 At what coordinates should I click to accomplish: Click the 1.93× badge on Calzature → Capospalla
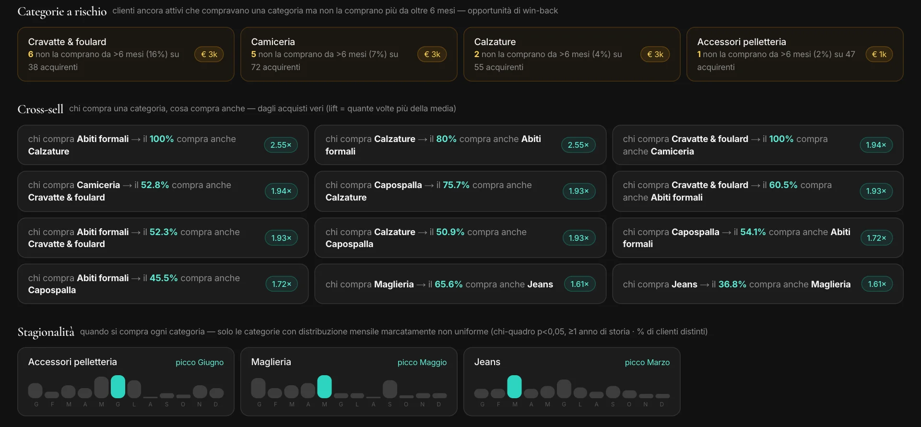pos(579,238)
